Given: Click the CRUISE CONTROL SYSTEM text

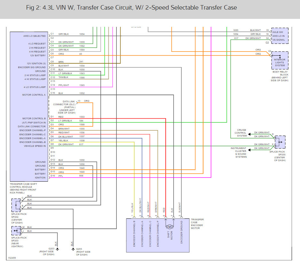Looking at the screenshot, I should [241, 133].
